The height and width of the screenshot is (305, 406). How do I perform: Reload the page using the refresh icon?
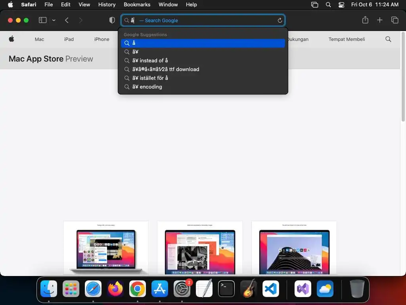point(280,20)
